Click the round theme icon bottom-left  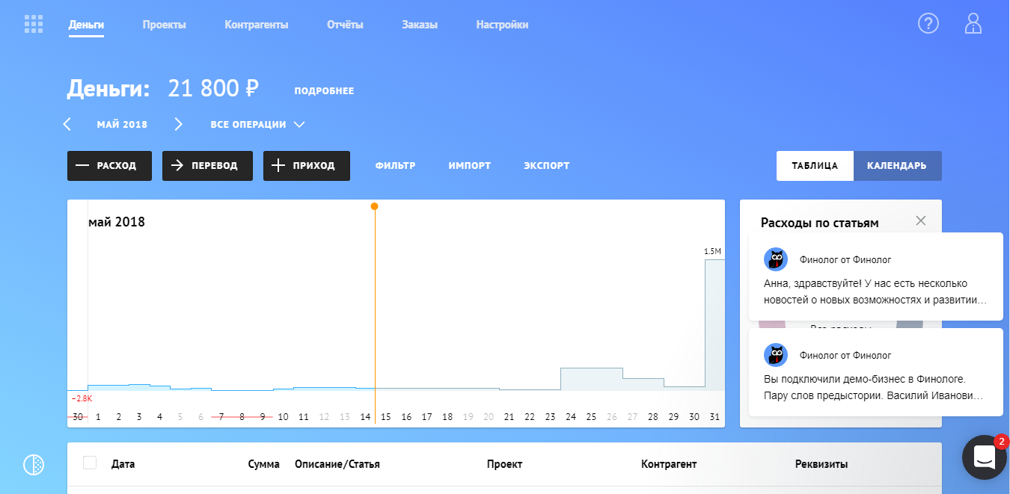[x=34, y=465]
